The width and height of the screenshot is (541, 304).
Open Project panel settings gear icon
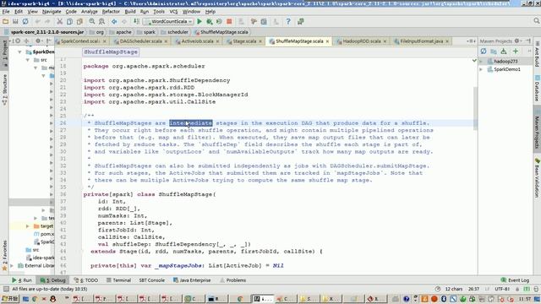(x=38, y=41)
